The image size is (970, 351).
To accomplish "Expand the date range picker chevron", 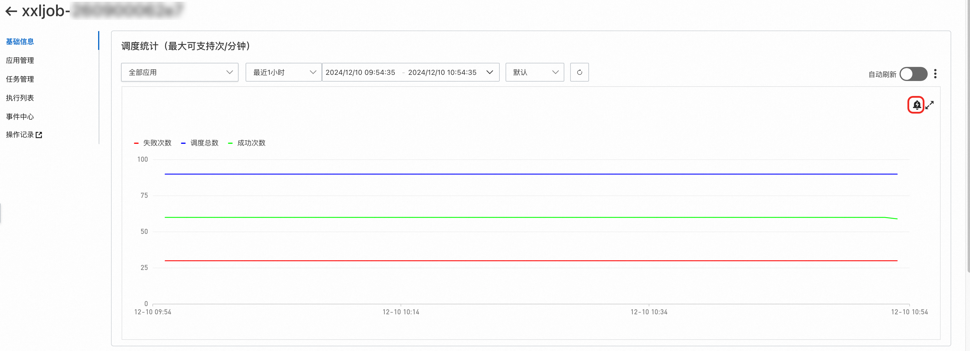I will (489, 72).
